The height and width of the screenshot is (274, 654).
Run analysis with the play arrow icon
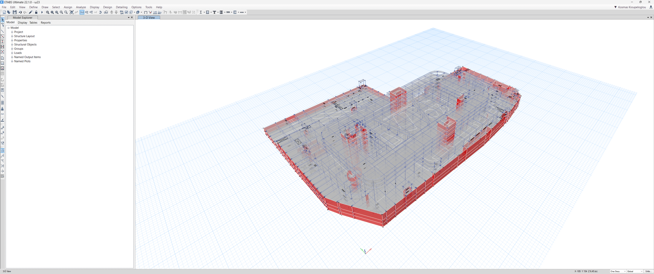click(42, 12)
